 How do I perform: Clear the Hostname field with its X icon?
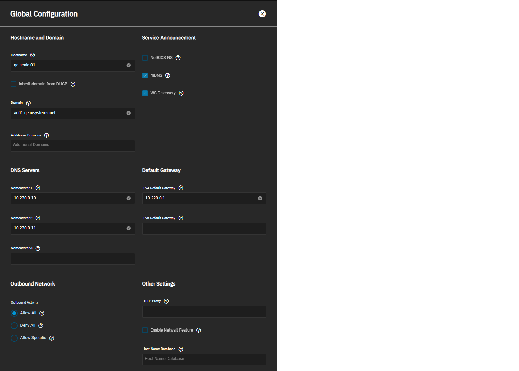pyautogui.click(x=129, y=65)
